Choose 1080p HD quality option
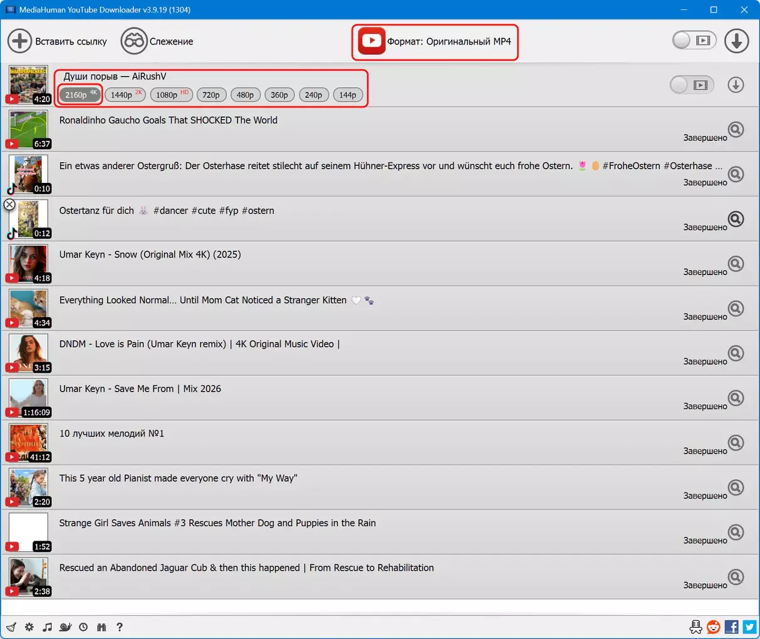The width and height of the screenshot is (760, 639). 171,95
